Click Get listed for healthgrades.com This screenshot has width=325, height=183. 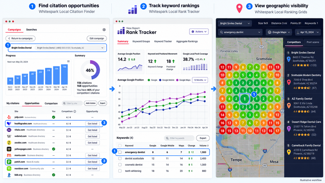tap(92, 124)
